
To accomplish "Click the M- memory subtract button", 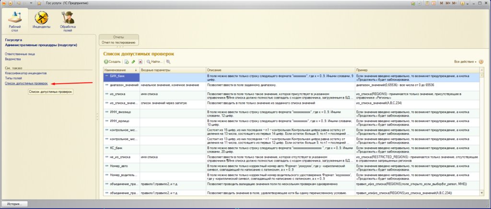I will 455,3.
